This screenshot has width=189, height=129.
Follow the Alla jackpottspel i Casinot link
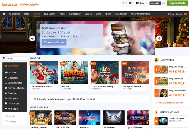[x=171, y=103]
